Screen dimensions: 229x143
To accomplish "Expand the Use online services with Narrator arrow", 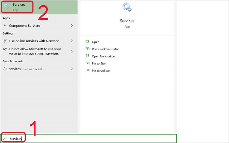I will click(72, 41).
